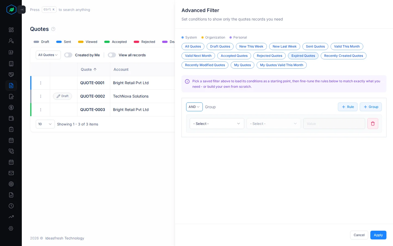
Task: Open the user search icon in sidebar
Action: pyautogui.click(x=11, y=41)
